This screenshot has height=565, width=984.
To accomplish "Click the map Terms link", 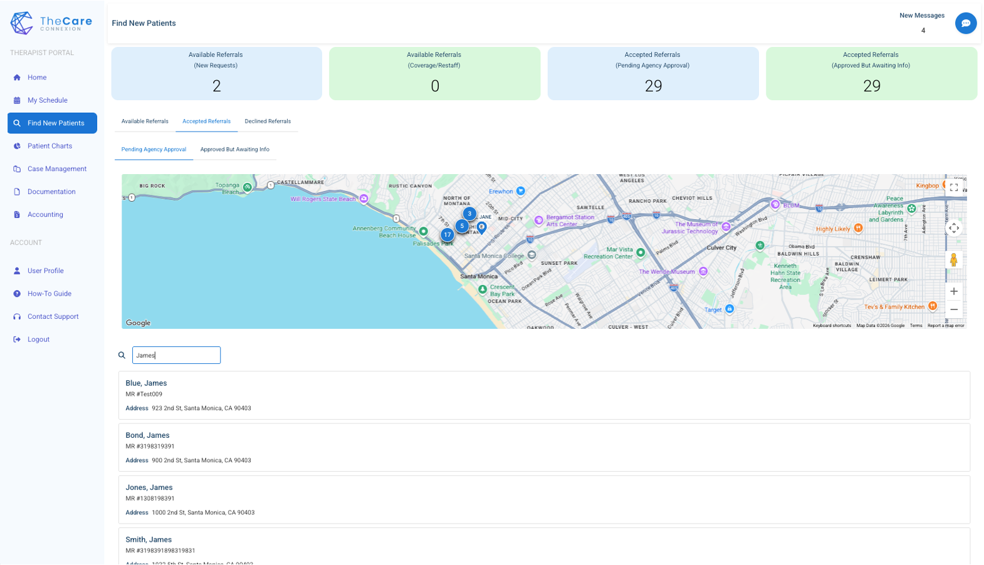I will point(916,326).
